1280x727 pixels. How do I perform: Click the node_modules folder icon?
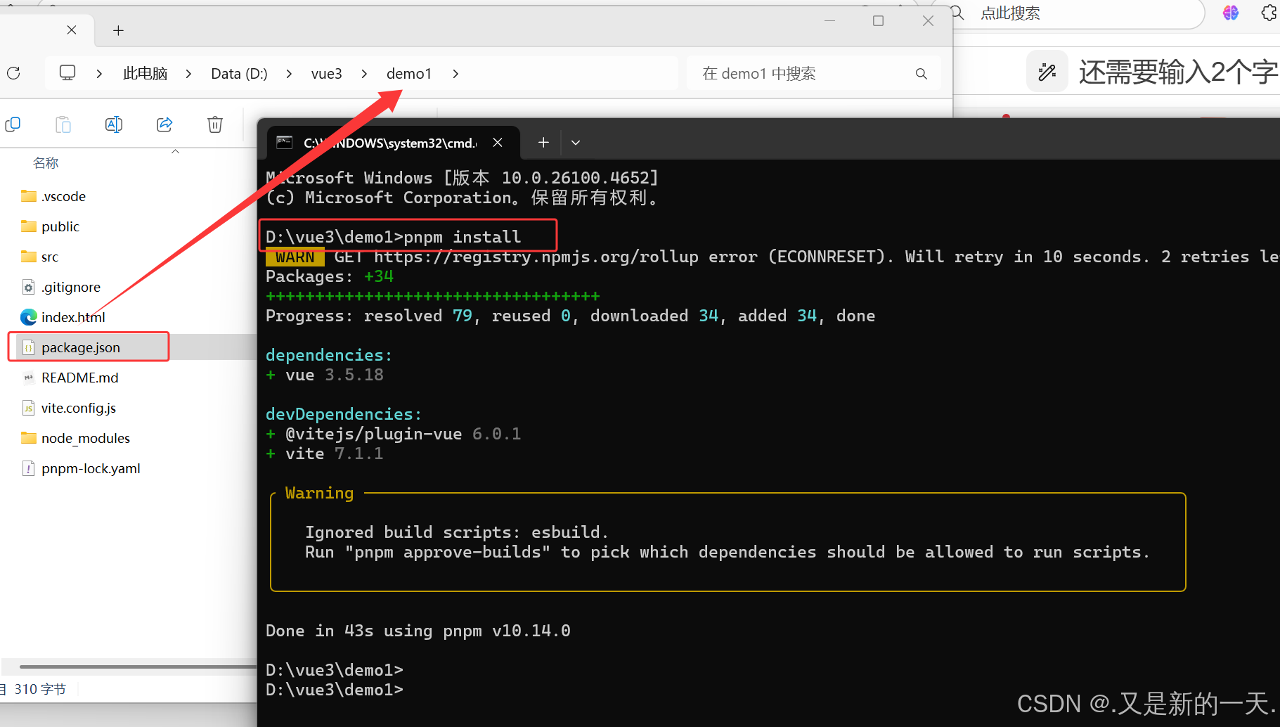[x=29, y=438]
